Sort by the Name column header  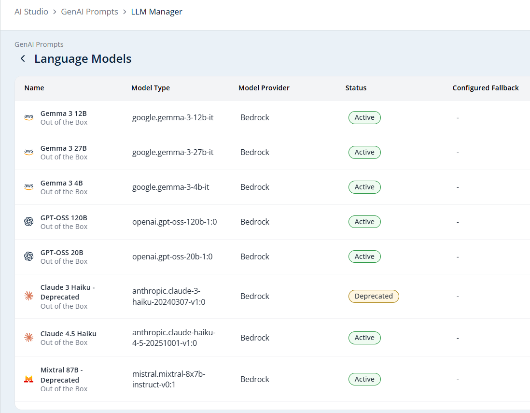[34, 88]
